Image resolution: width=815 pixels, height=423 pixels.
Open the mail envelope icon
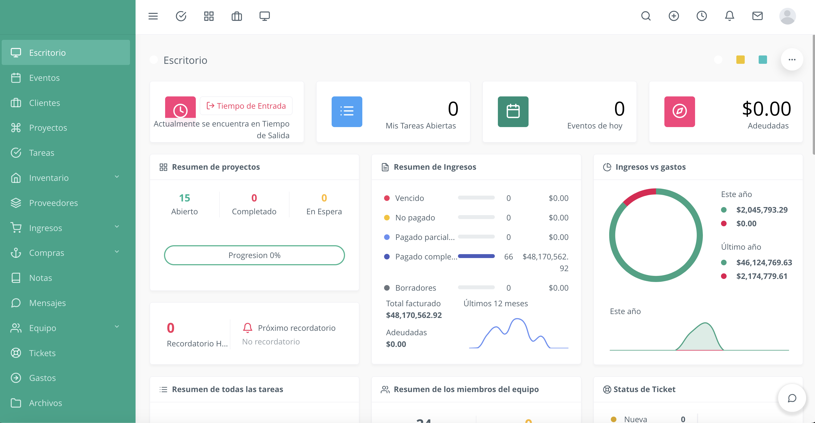click(x=757, y=16)
